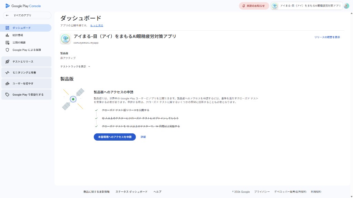Click the app icon in top app selector
Image resolution: width=353 pixels, height=198 pixels.
click(x=275, y=6)
